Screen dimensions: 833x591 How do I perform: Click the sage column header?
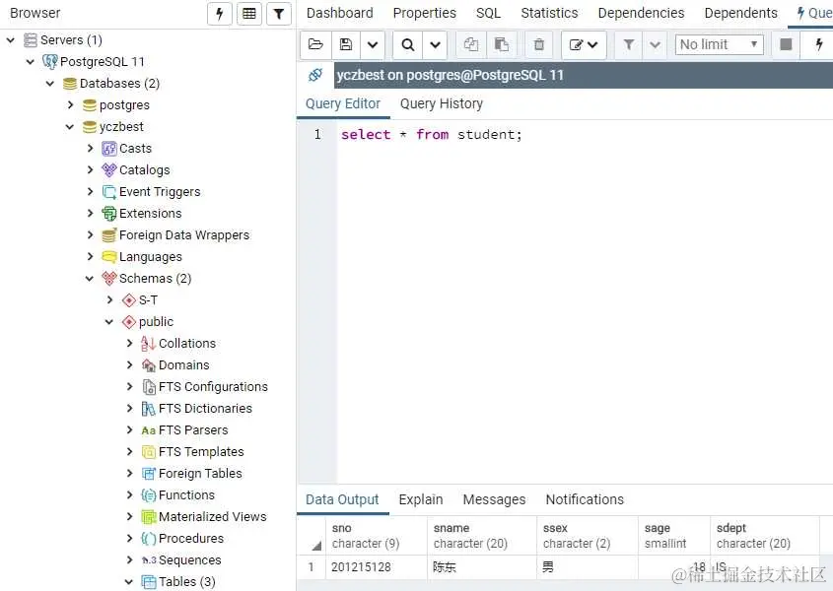pos(674,536)
